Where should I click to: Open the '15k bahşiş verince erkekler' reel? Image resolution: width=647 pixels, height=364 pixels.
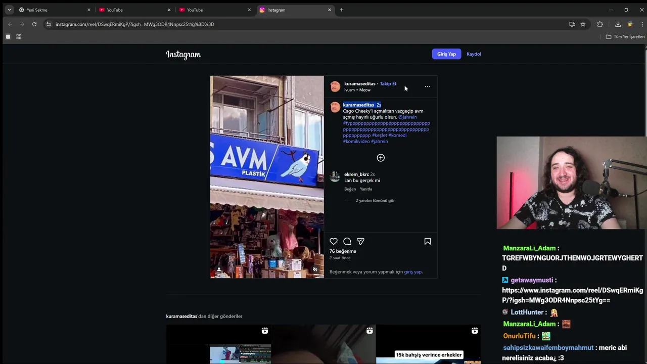click(x=429, y=344)
